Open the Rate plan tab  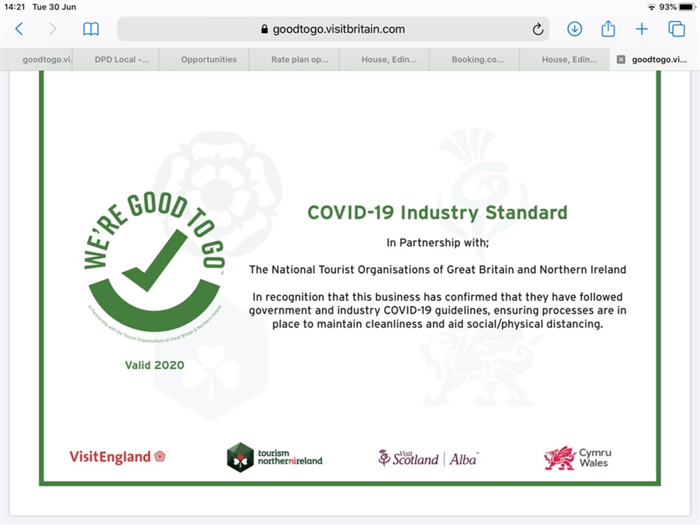pyautogui.click(x=299, y=60)
